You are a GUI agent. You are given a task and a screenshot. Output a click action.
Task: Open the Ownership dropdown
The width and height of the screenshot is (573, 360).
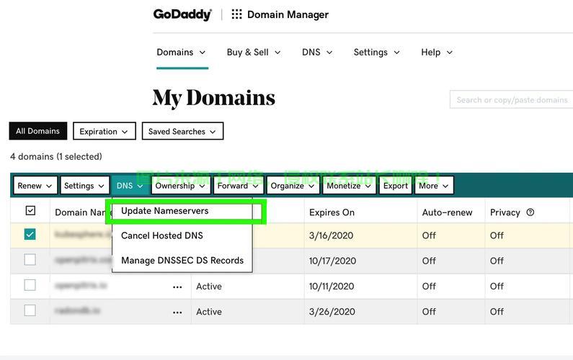coord(180,186)
